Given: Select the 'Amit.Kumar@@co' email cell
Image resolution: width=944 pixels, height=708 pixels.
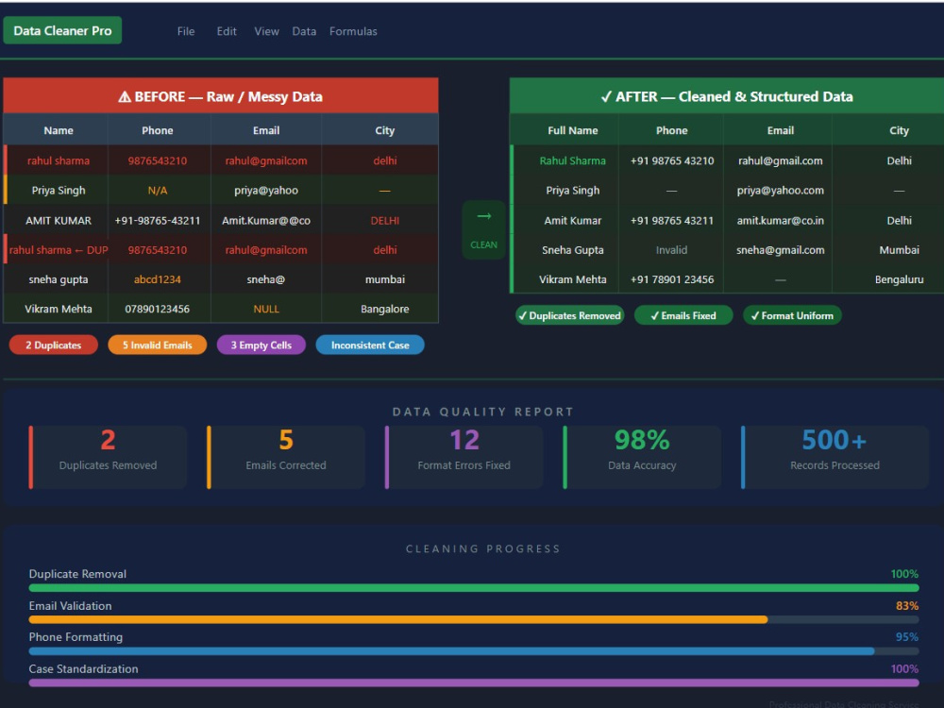Looking at the screenshot, I should [266, 220].
